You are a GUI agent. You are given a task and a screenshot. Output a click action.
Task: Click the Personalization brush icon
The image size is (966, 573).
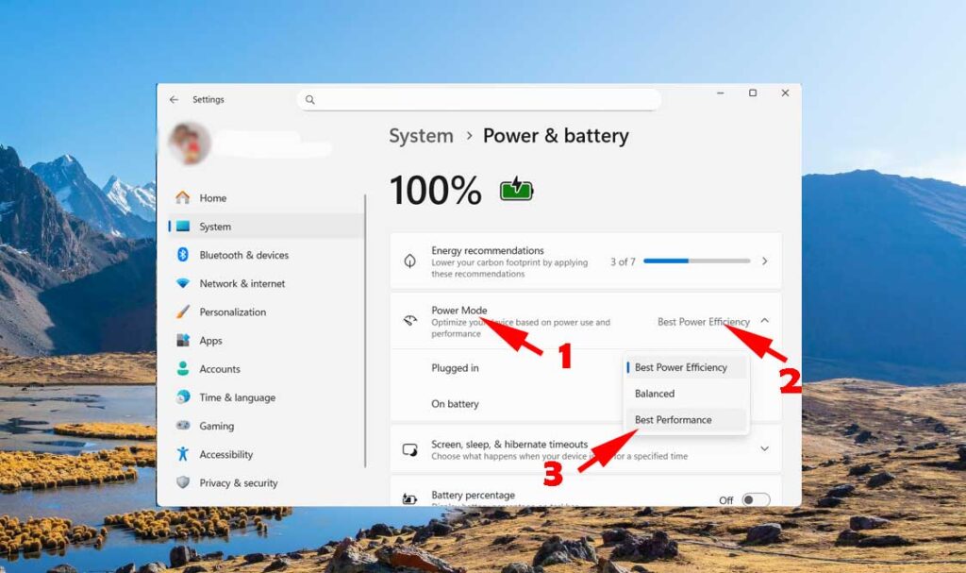(183, 312)
